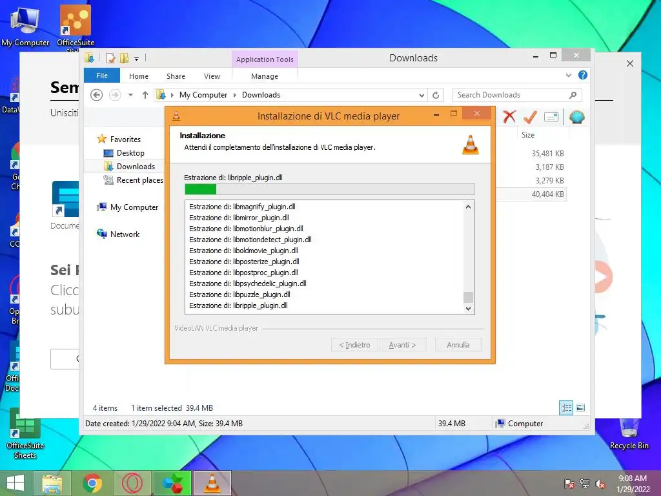661x496 pixels.
Task: Click scroll down arrow in extraction log
Action: [468, 308]
